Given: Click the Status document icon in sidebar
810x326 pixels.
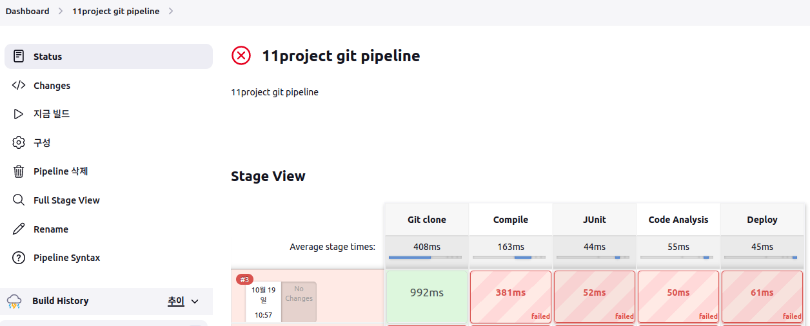Looking at the screenshot, I should 19,56.
